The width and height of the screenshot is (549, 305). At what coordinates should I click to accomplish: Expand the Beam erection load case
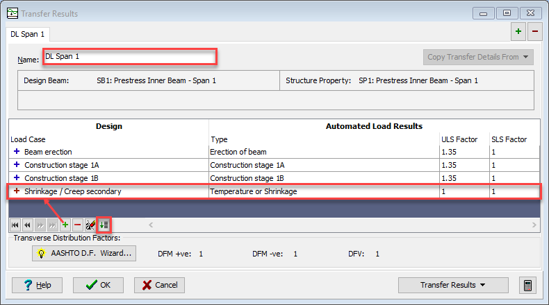click(17, 152)
